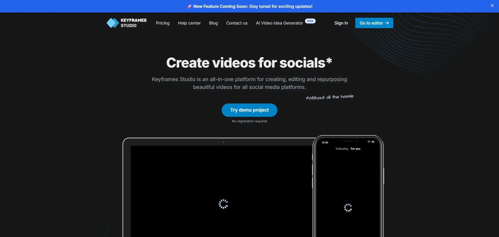Click the 12:30 clock on the phone mockup
This screenshot has height=237, width=499.
(325, 143)
